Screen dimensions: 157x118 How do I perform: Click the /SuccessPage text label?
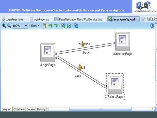point(123,54)
